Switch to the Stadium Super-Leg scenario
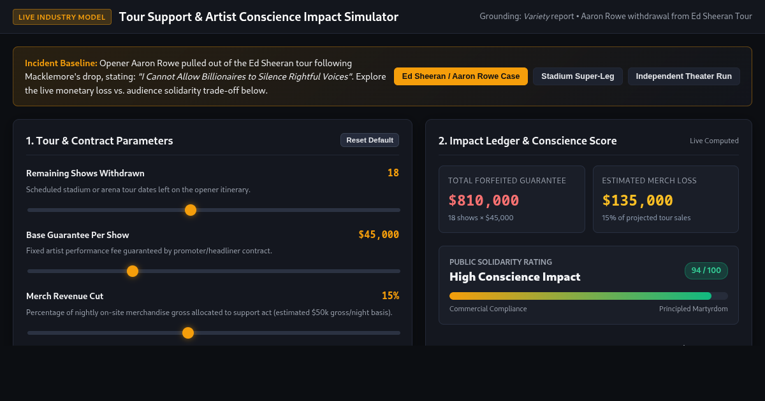This screenshot has height=401, width=765. click(578, 76)
